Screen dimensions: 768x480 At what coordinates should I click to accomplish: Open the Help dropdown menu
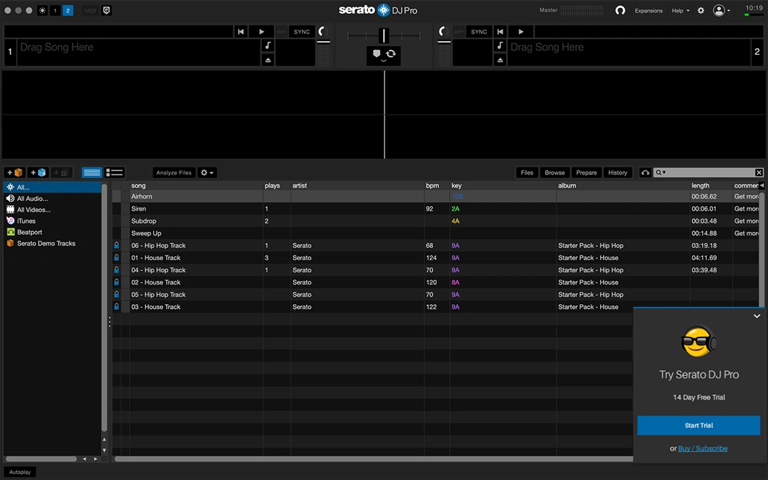(x=679, y=10)
